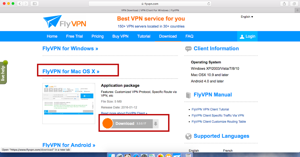The width and height of the screenshot is (300, 157).
Task: Expand FlyVPN for Windows section
Action: pyautogui.click(x=70, y=48)
